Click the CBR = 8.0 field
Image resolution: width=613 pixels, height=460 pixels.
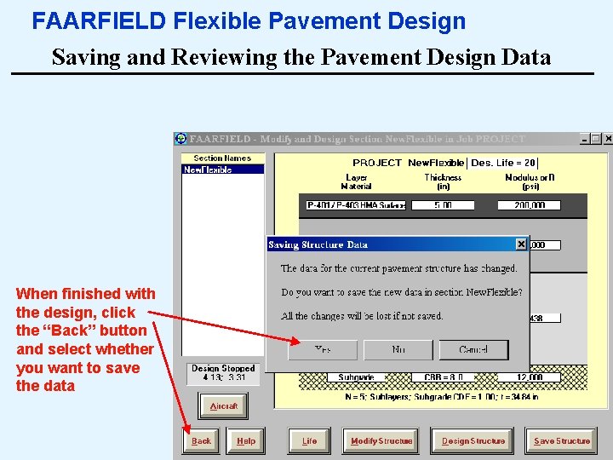tap(443, 377)
